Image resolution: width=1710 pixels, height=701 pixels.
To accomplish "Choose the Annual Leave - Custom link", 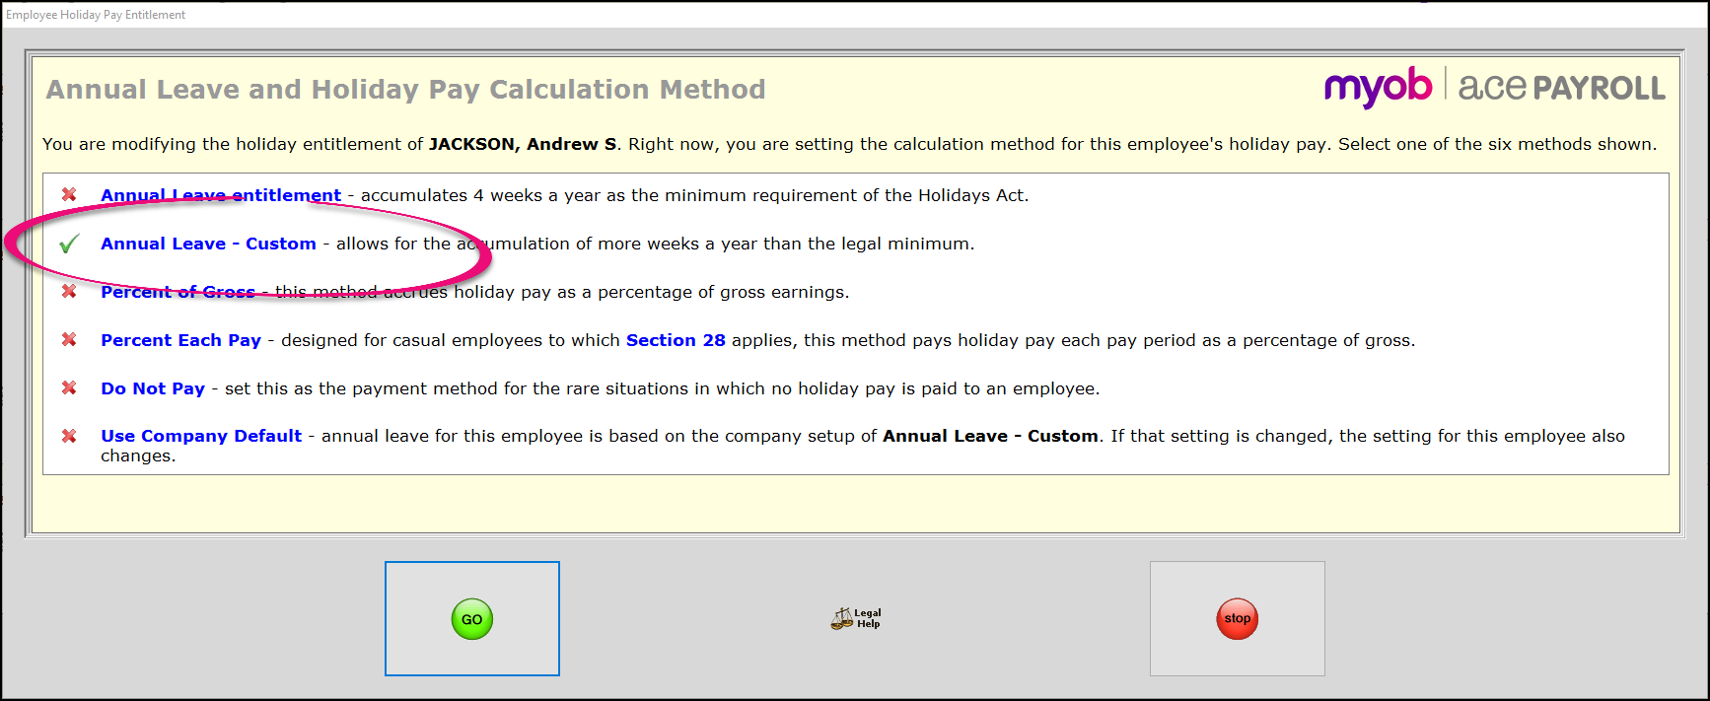I will [x=208, y=244].
